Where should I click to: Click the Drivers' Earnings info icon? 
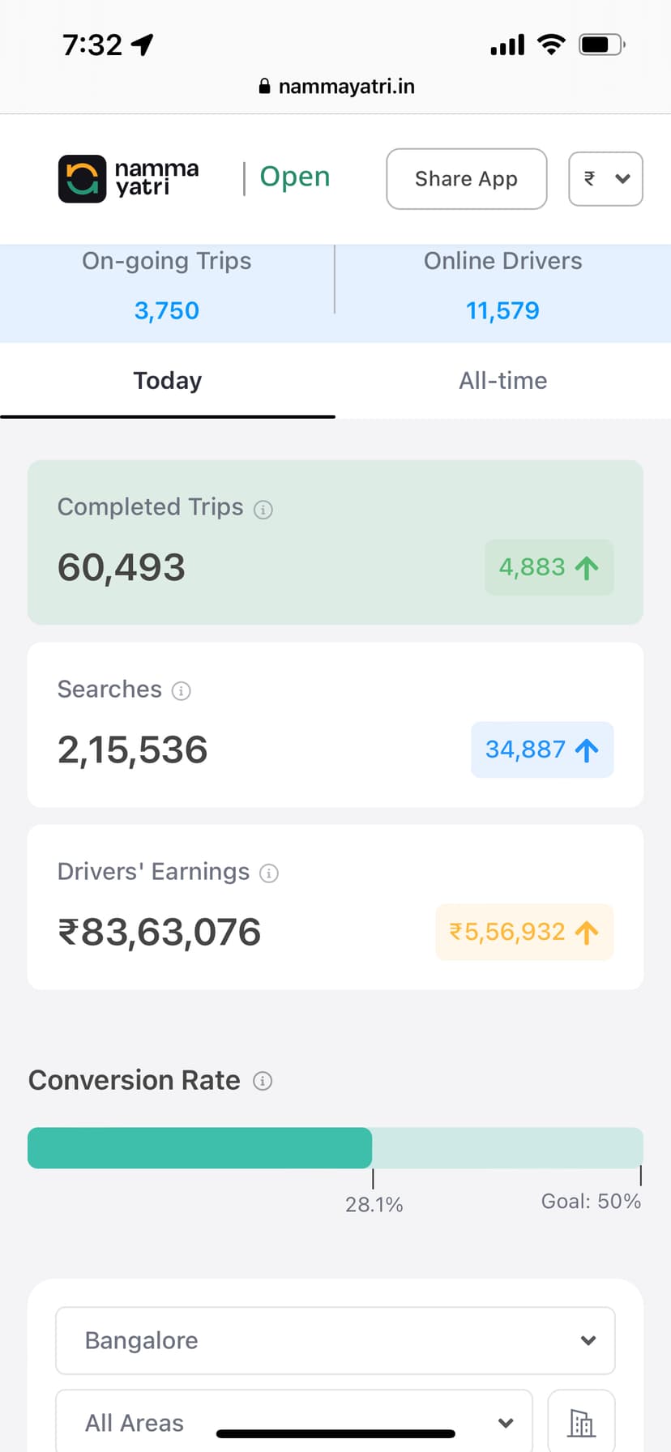point(269,873)
